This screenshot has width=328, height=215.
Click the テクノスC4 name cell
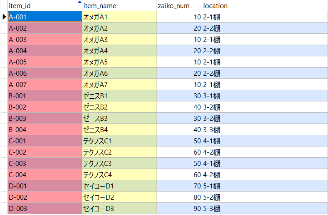(119, 174)
